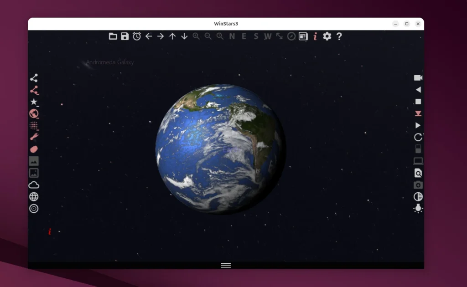467x287 pixels.
Task: Open a file from the toolbar
Action: [113, 36]
